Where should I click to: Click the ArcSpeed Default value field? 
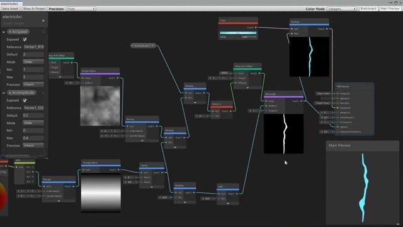coord(33,54)
